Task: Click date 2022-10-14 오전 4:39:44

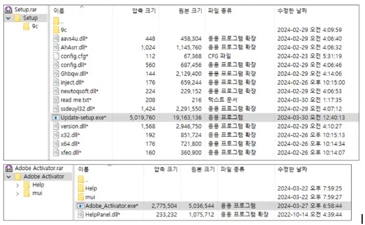Action: pos(310,215)
